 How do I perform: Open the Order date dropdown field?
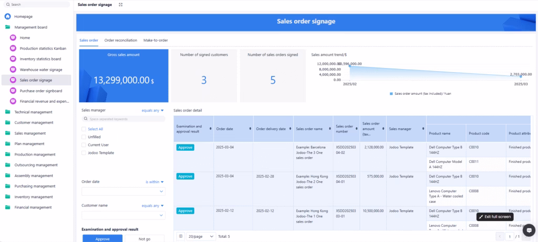pos(123,192)
